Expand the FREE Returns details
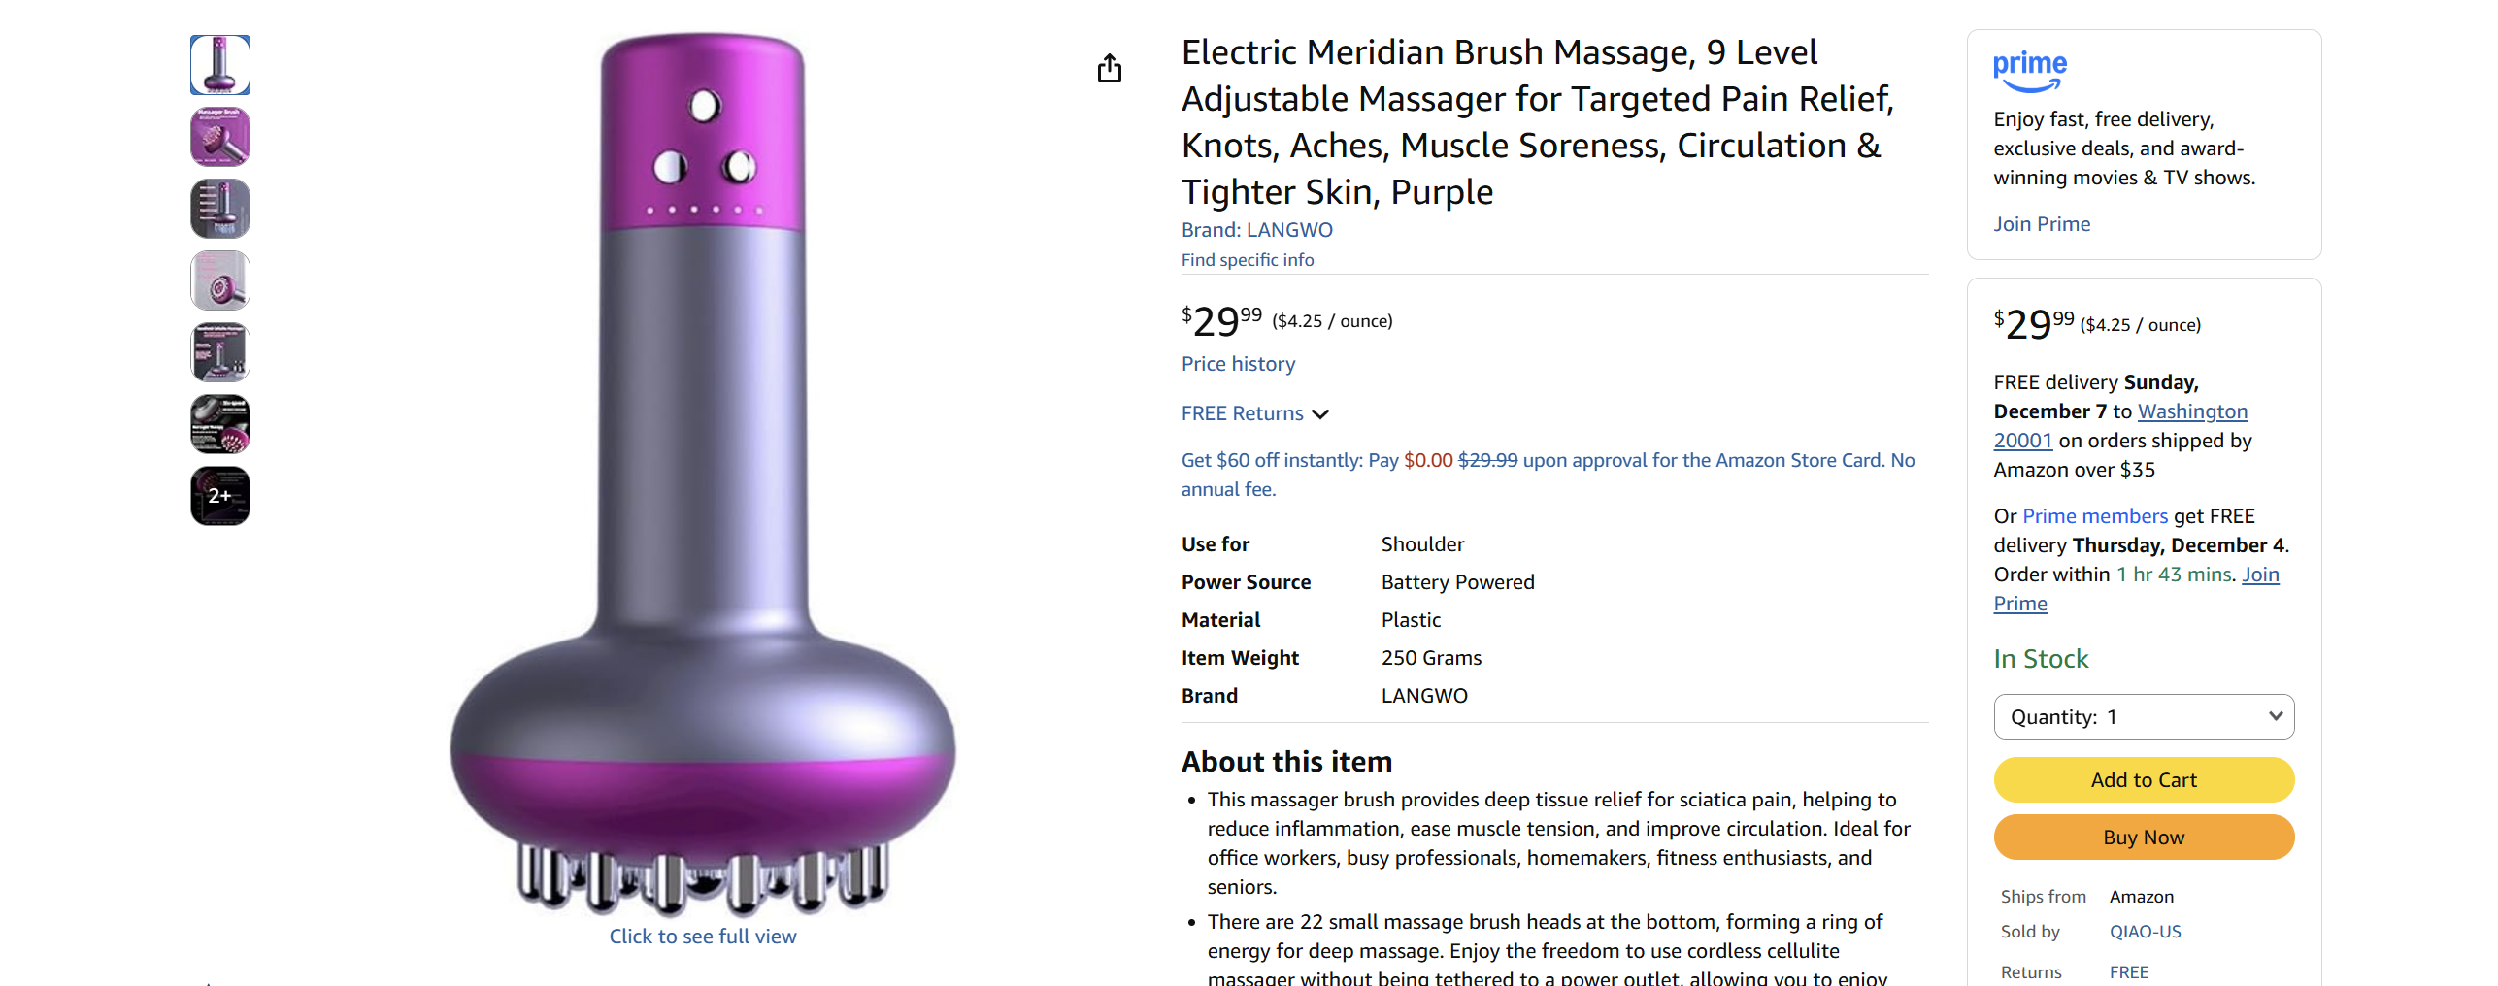 click(x=1243, y=412)
